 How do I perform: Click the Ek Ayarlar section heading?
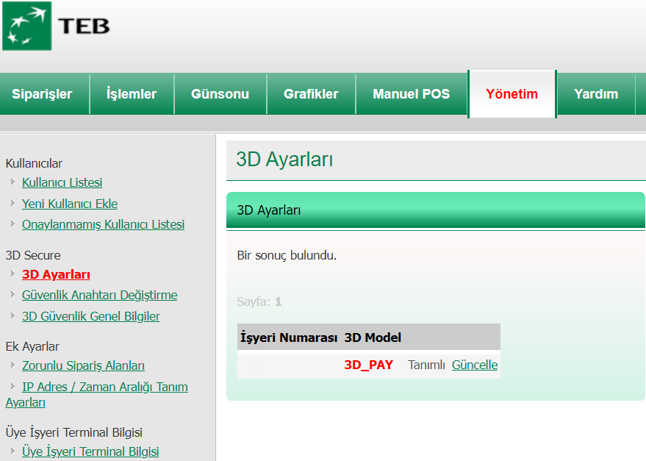point(32,346)
